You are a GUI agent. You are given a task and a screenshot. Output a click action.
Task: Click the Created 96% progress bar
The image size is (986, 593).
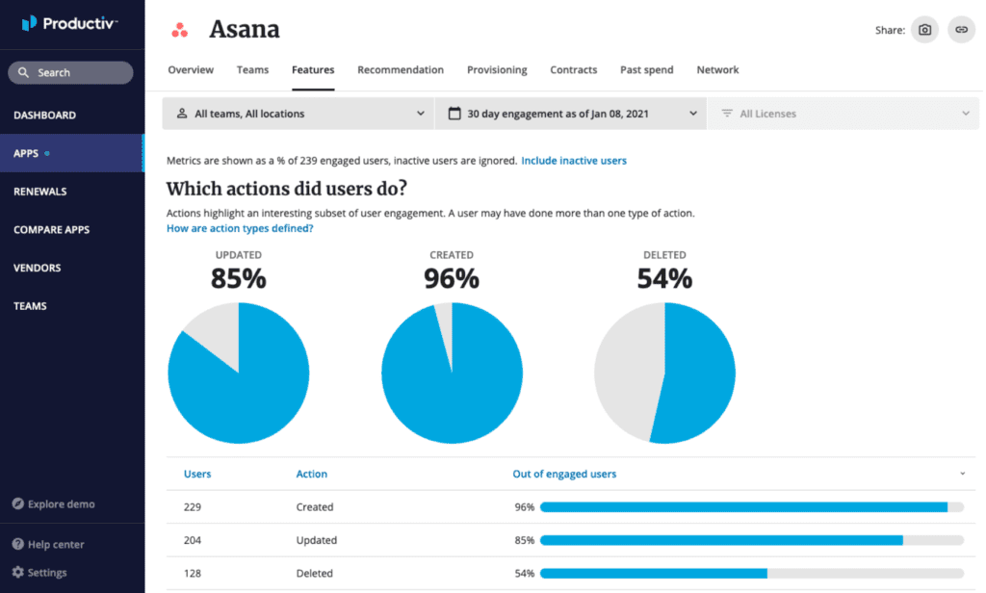pos(751,507)
